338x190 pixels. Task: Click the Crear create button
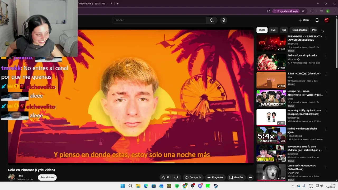(x=304, y=20)
